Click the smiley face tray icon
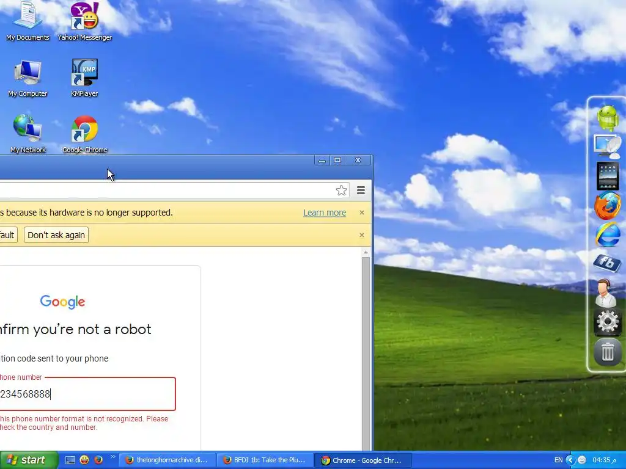626x469 pixels. (582, 460)
